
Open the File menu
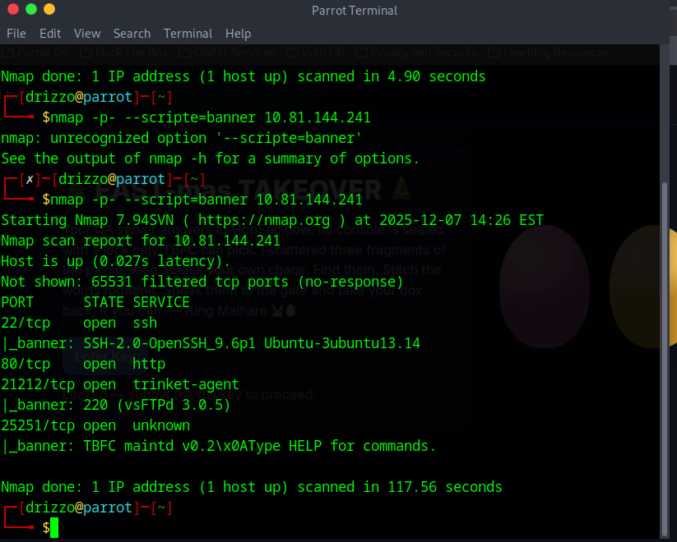click(x=16, y=34)
